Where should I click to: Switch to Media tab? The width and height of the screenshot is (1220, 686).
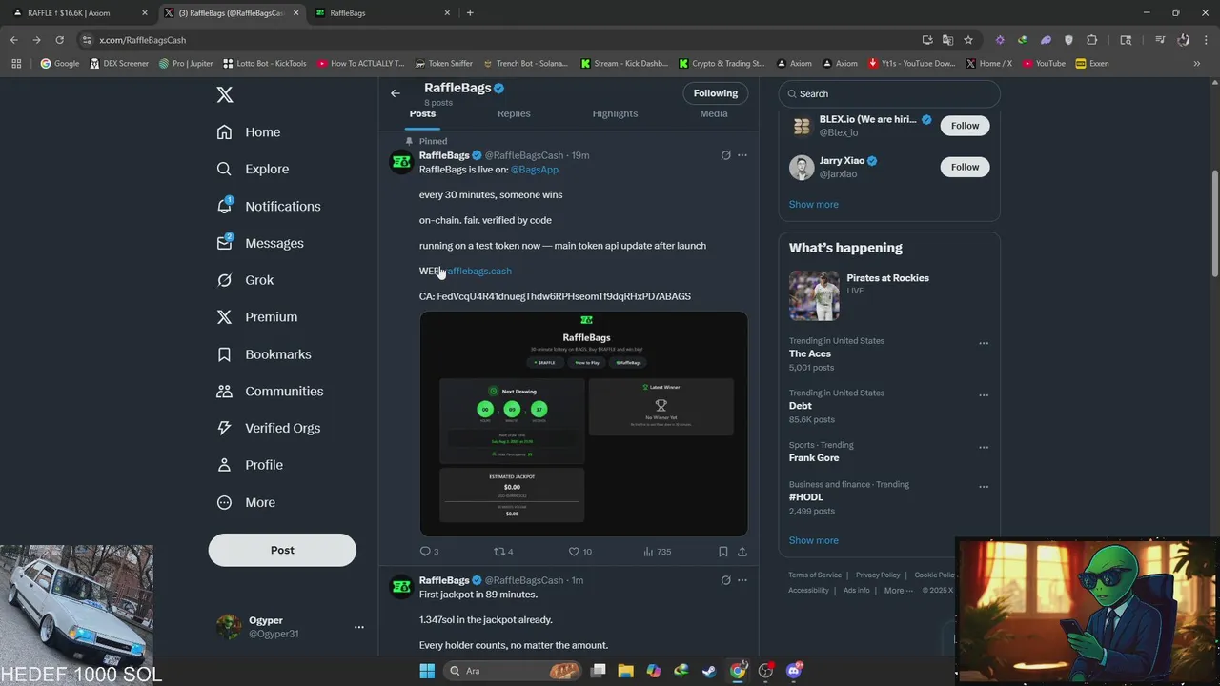(714, 113)
